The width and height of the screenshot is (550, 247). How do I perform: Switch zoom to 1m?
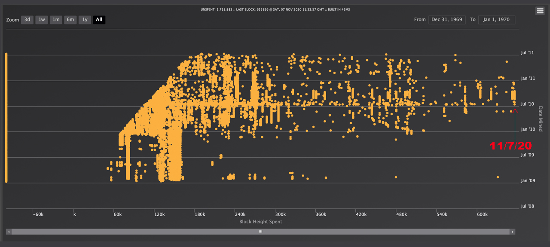[56, 20]
